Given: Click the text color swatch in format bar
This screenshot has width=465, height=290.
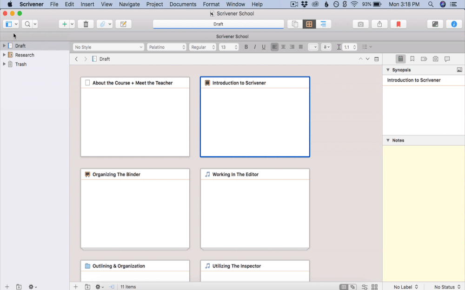Looking at the screenshot, I should (x=312, y=47).
